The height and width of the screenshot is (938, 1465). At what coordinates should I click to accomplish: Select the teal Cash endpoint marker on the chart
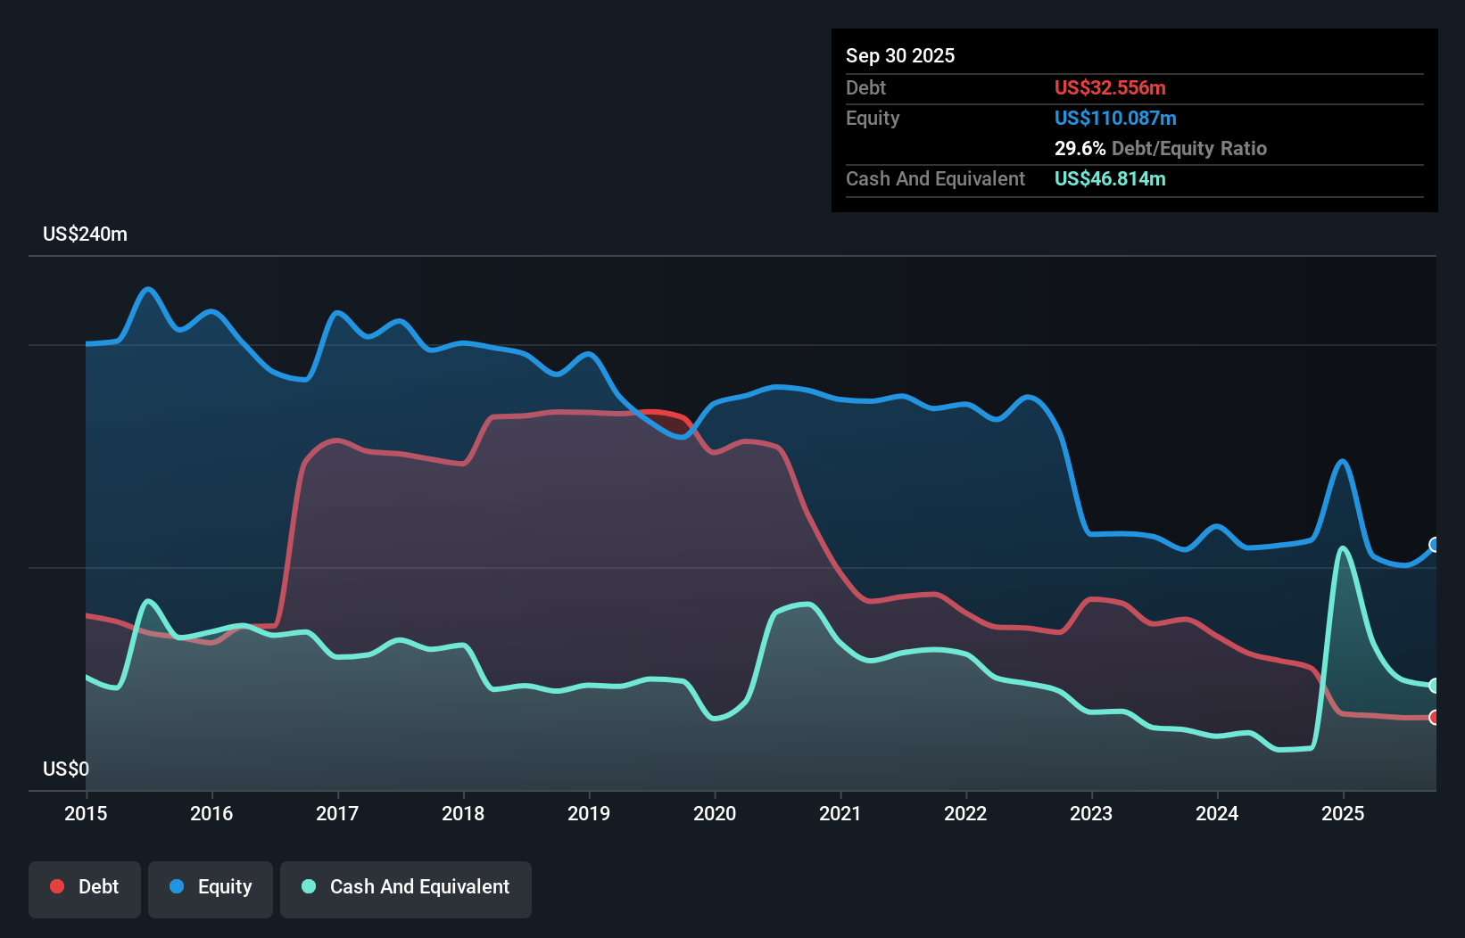coord(1435,686)
